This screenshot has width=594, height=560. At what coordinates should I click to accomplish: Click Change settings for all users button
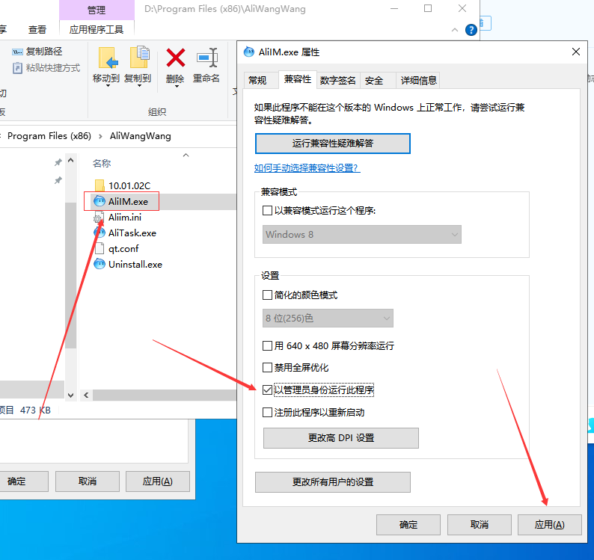click(333, 482)
